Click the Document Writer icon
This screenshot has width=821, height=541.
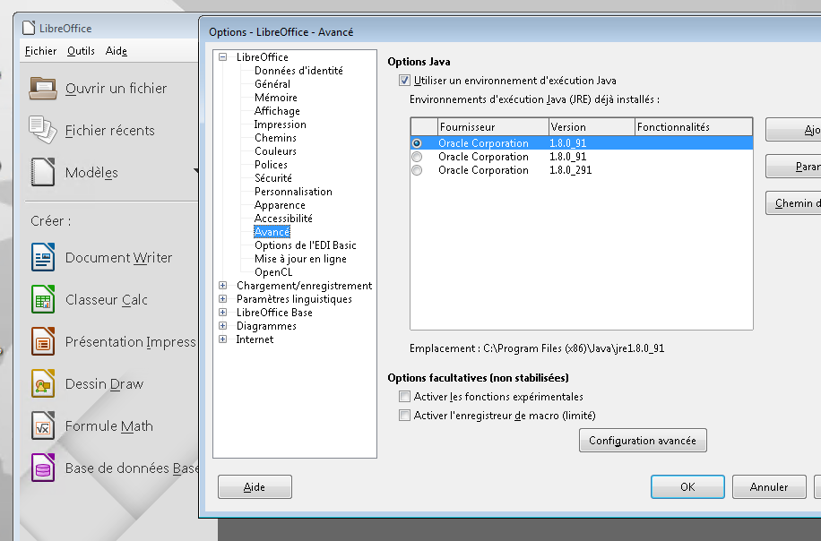click(42, 257)
